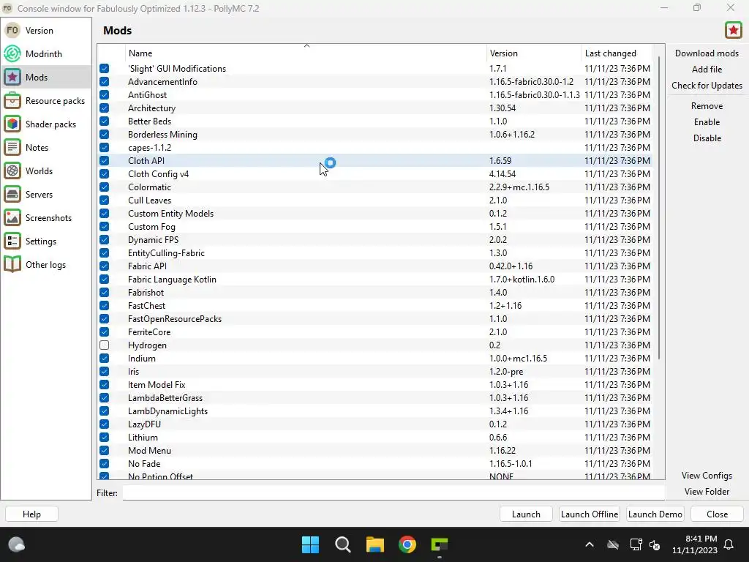Disable the AntiGhost mod checkbox

tap(104, 95)
